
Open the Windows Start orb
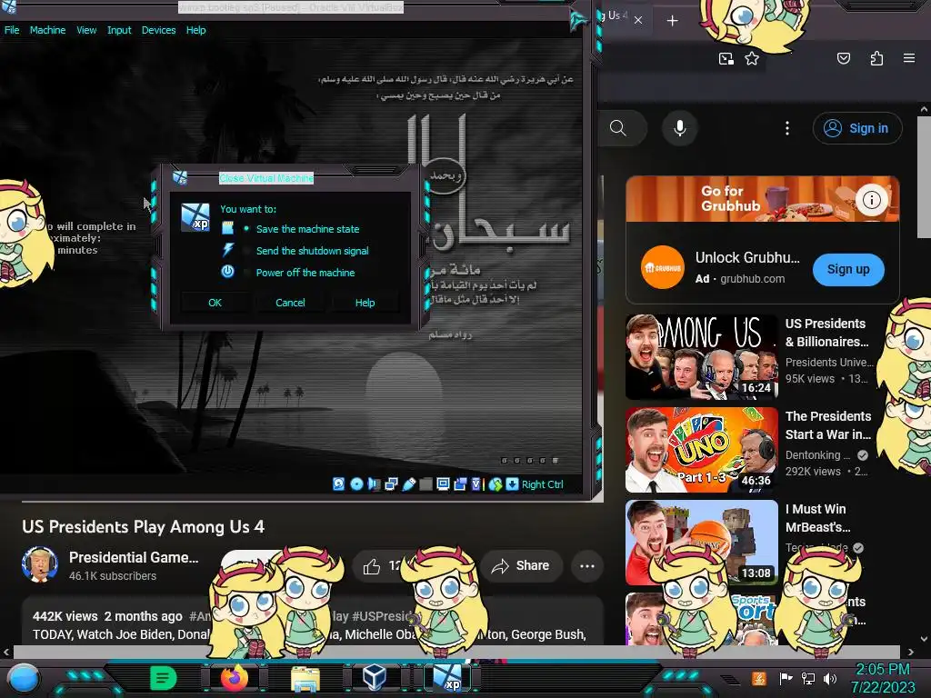point(23,678)
